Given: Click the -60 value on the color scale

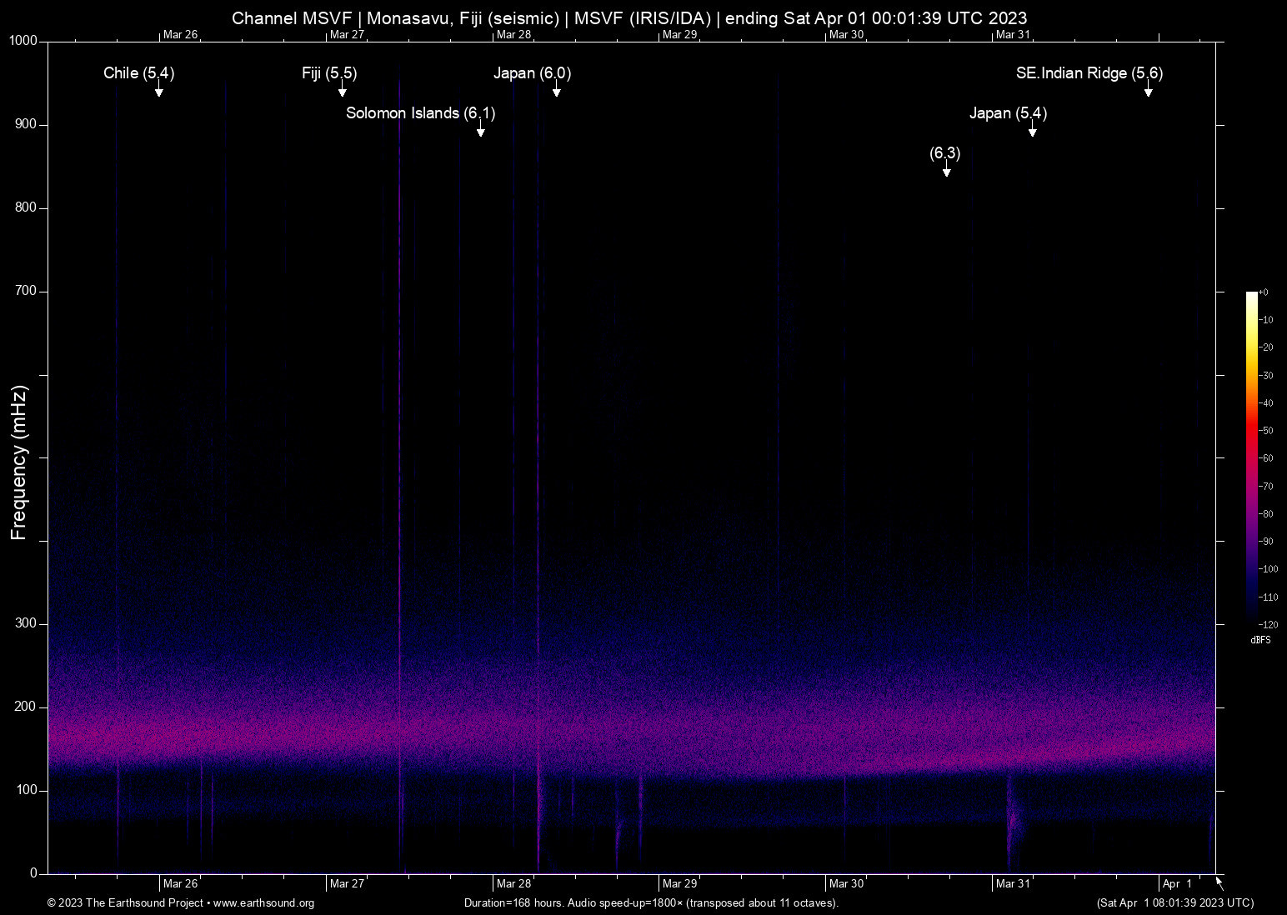Looking at the screenshot, I should [1265, 458].
